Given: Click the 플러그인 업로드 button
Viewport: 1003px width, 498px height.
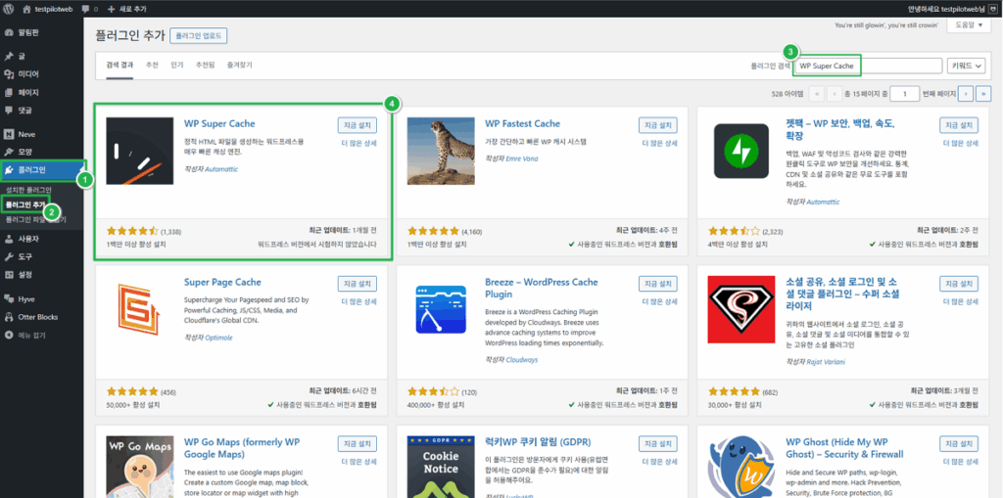Looking at the screenshot, I should [x=199, y=35].
